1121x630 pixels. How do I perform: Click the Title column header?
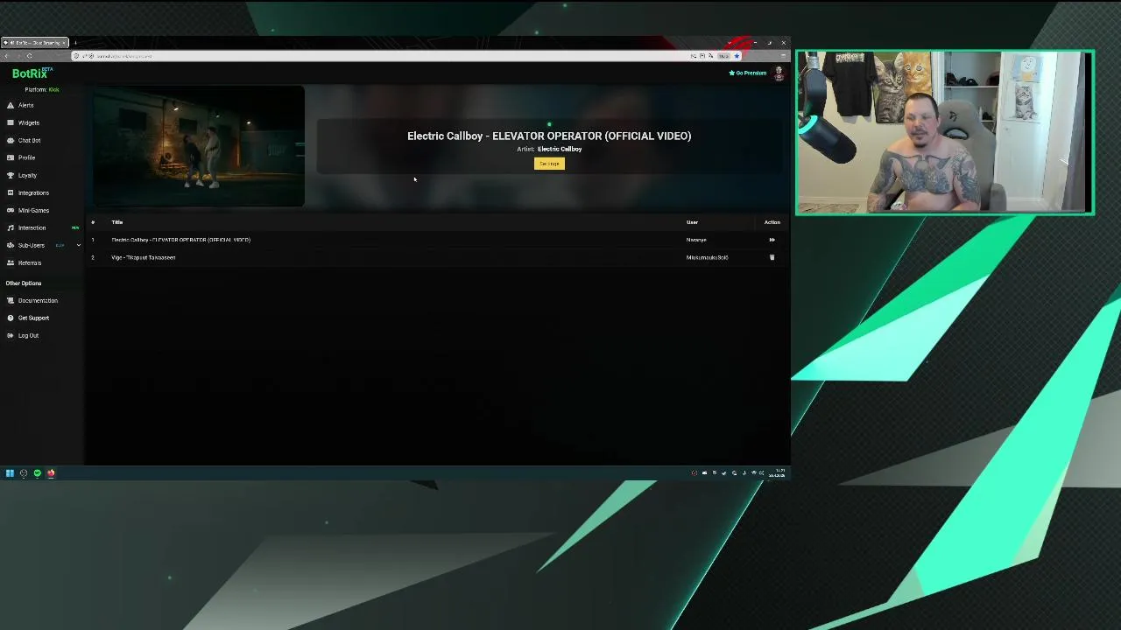pos(116,222)
